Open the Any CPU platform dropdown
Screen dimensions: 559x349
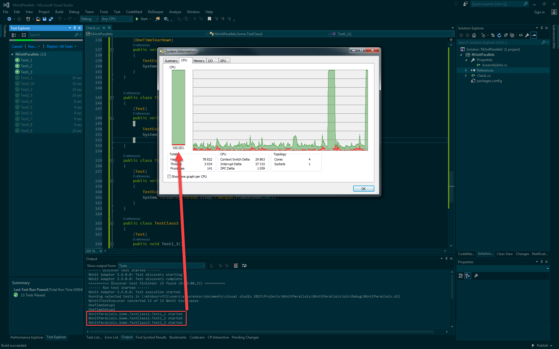(117, 19)
